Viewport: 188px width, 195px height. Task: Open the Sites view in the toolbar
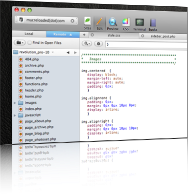click(88, 23)
